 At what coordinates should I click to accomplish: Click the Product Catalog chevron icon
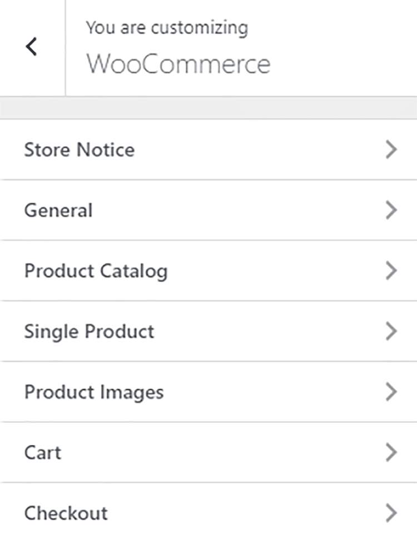coord(391,271)
